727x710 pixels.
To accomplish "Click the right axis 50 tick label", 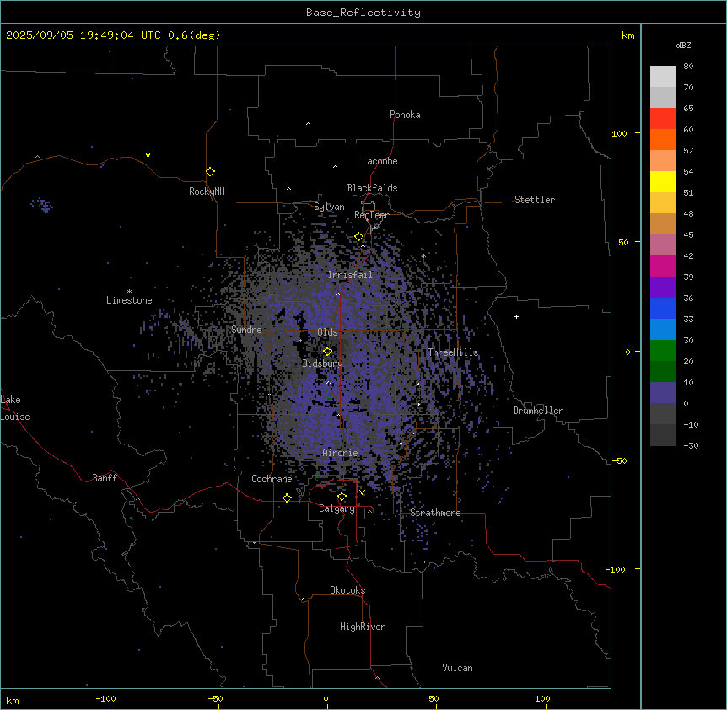I will pyautogui.click(x=623, y=242).
